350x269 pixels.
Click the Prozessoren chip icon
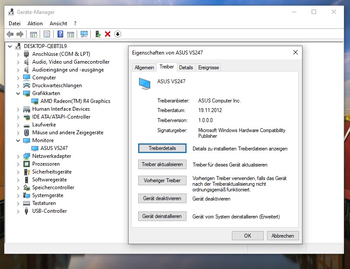pyautogui.click(x=27, y=164)
